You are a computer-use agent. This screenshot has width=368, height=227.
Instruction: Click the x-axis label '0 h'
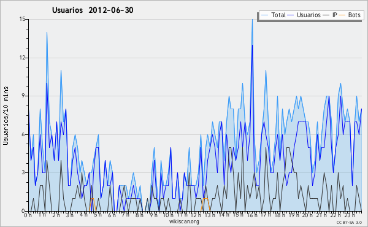click(28, 215)
